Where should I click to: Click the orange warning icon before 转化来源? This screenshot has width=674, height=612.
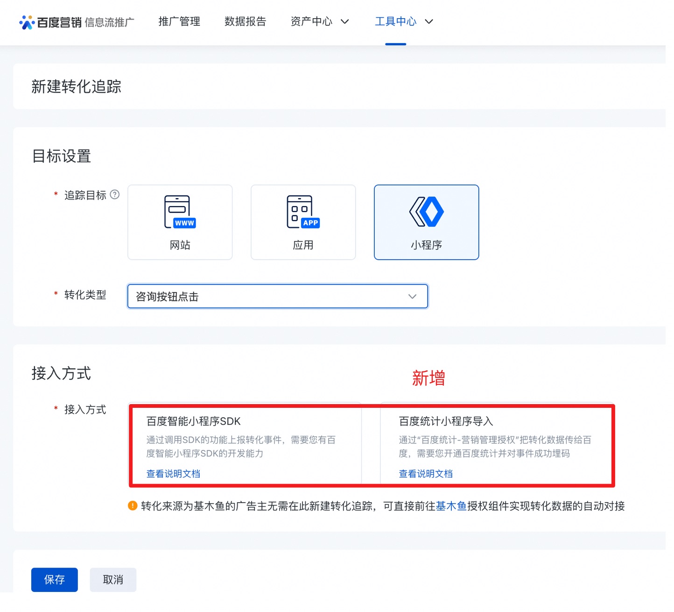pyautogui.click(x=133, y=506)
